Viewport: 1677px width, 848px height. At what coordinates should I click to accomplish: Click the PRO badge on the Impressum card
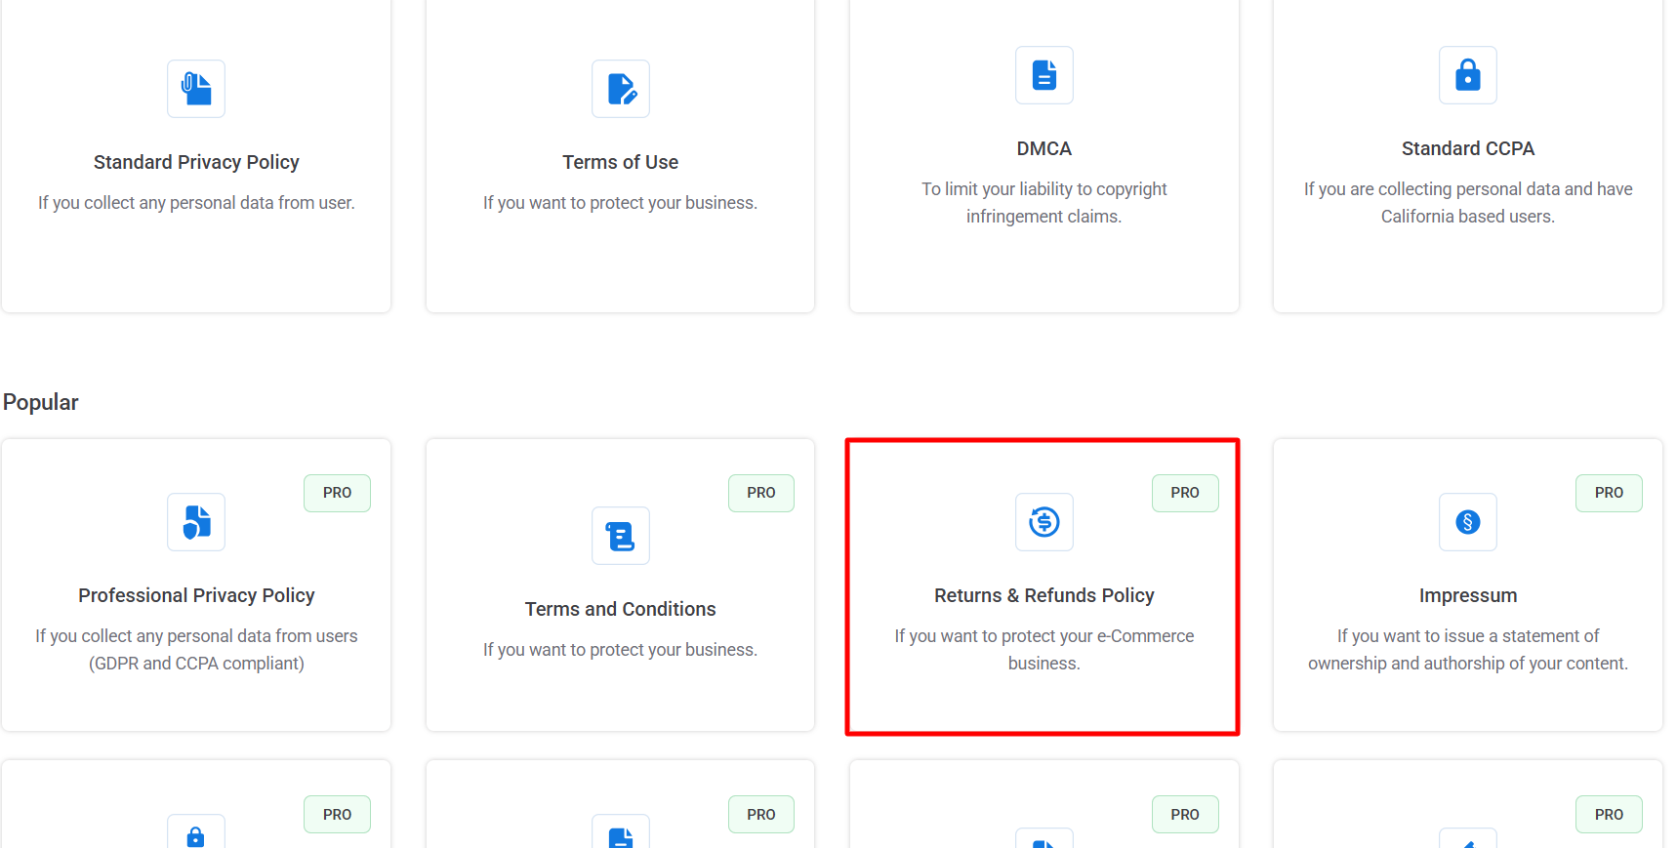[1609, 493]
